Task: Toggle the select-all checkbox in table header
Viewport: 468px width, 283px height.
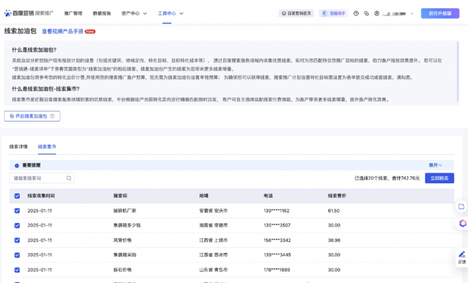Action: coord(17,196)
